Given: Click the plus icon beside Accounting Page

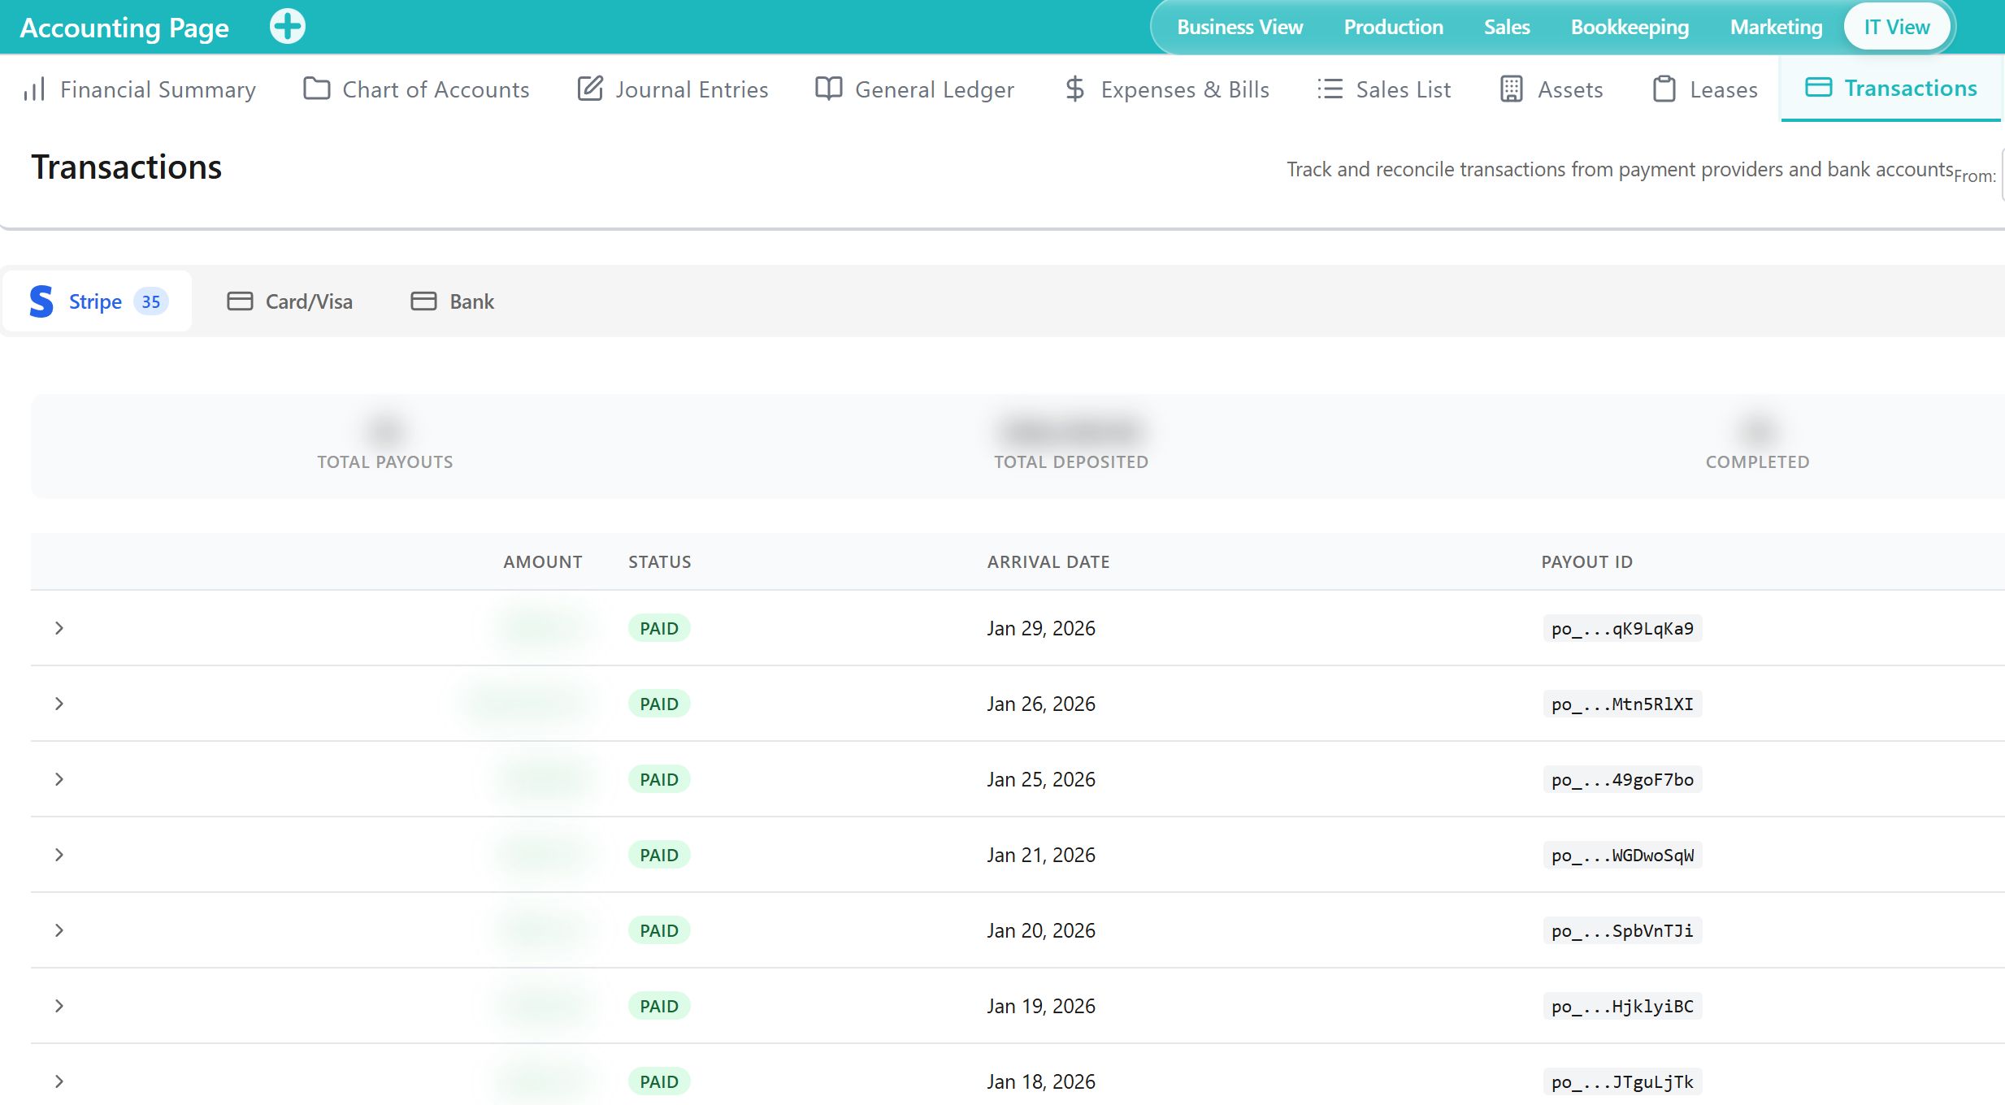Looking at the screenshot, I should (288, 27).
